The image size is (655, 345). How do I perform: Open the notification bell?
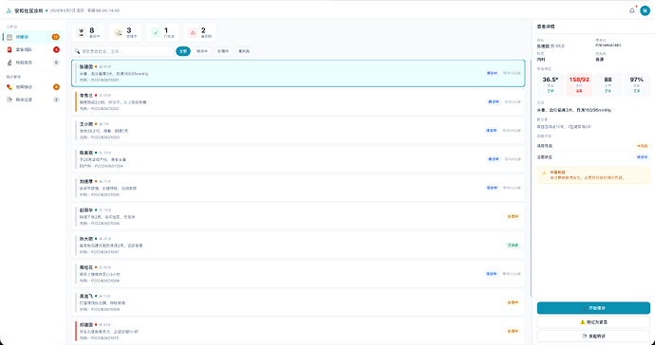tap(631, 10)
